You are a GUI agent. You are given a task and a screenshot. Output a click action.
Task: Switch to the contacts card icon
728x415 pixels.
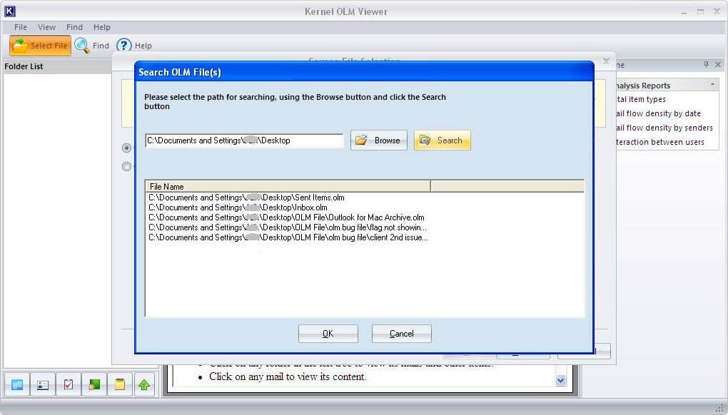(x=43, y=385)
